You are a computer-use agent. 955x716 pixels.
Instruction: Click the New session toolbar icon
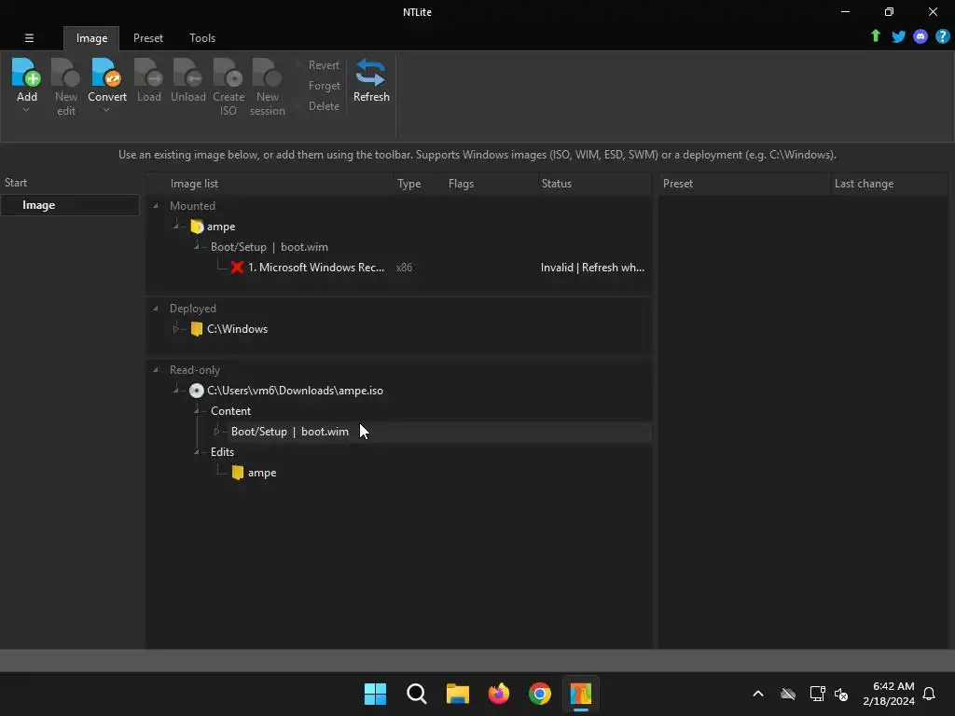[x=267, y=72]
